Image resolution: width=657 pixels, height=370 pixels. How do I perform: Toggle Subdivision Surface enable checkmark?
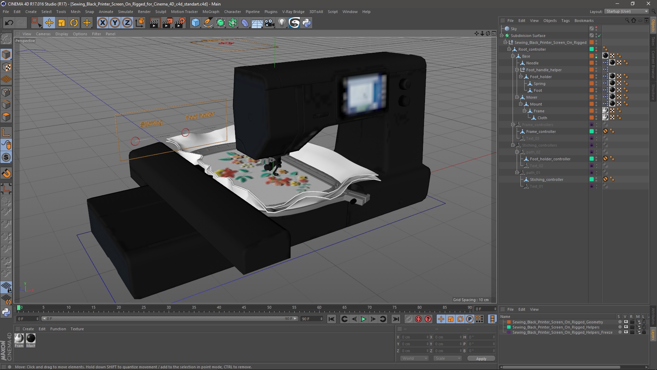pyautogui.click(x=600, y=36)
